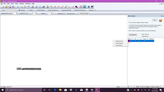
Task: Click the zoom out minus button
Action: (122, 87)
